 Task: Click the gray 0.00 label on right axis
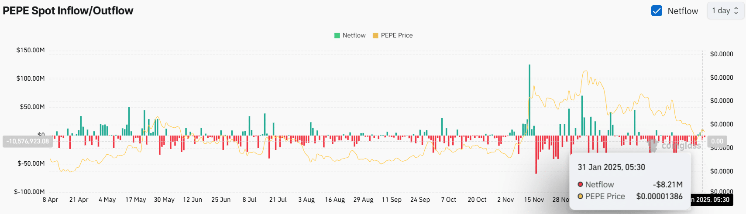(717, 141)
